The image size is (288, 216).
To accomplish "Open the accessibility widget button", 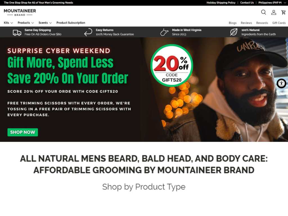I will (x=281, y=83).
